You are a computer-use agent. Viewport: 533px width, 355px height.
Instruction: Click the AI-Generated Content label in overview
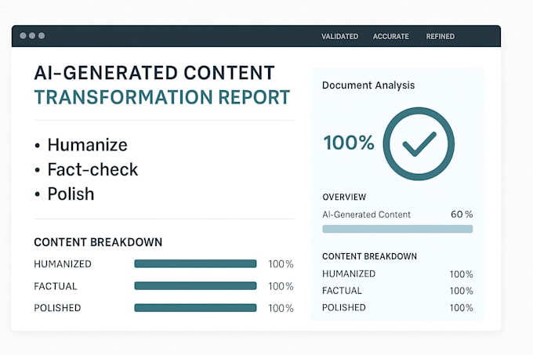click(367, 215)
